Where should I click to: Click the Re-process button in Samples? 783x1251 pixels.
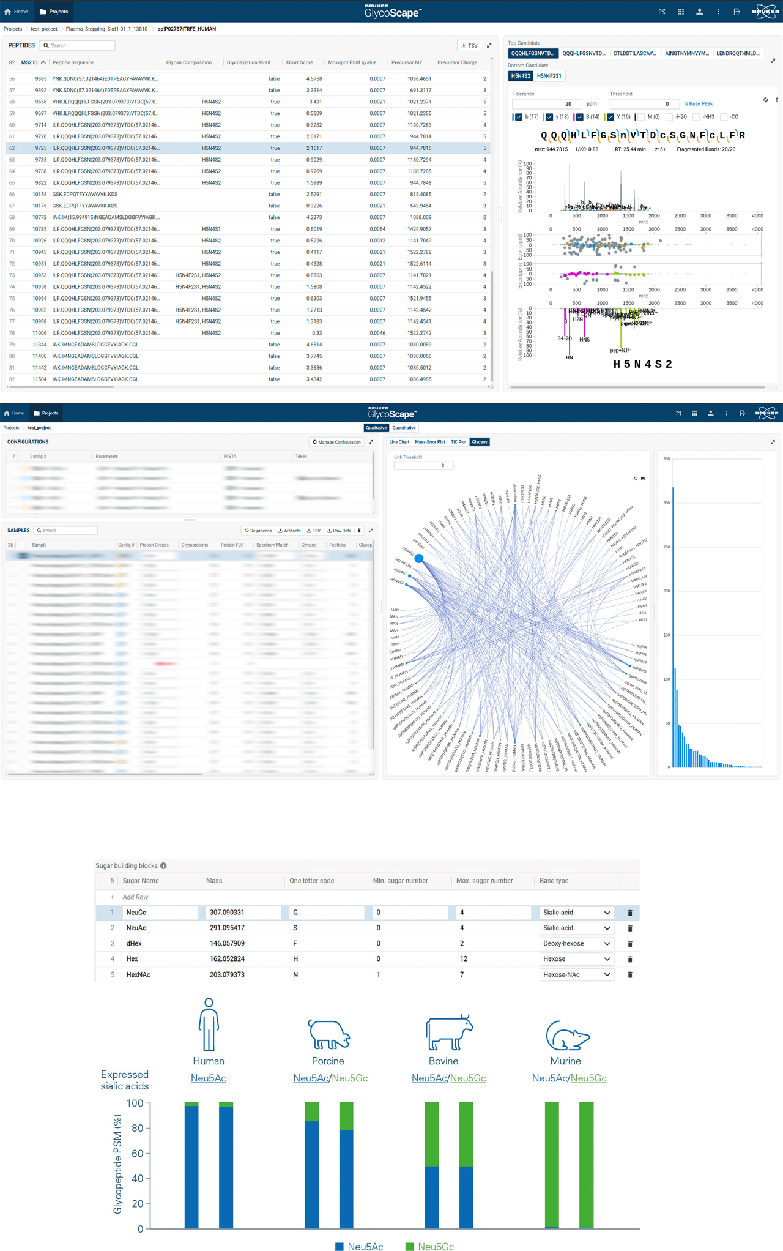[x=258, y=531]
